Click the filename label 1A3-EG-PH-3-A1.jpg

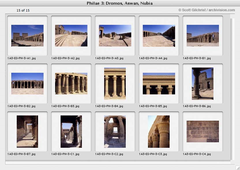point(22,58)
